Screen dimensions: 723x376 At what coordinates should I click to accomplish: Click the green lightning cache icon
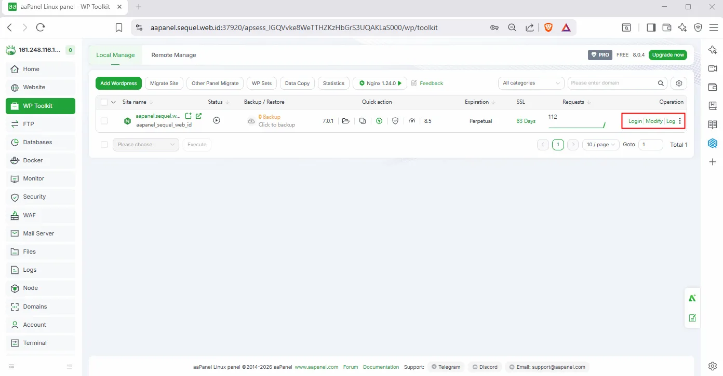tap(379, 121)
